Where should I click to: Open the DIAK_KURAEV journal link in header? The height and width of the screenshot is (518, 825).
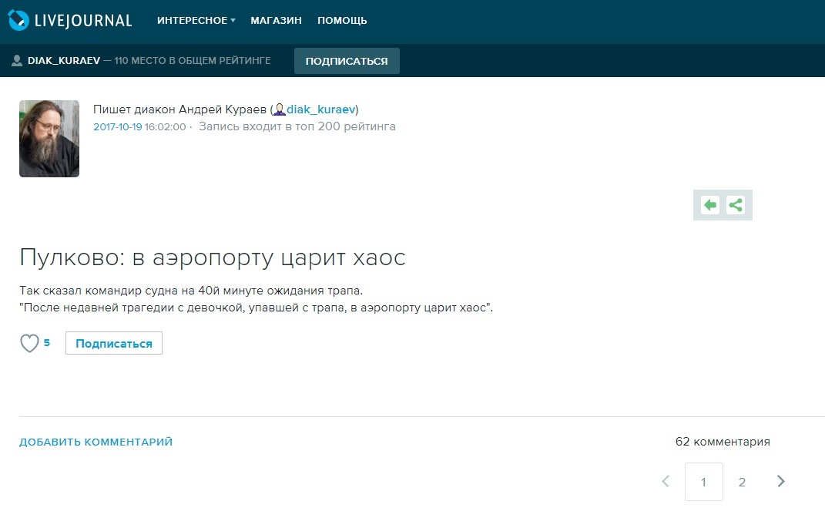coord(64,61)
